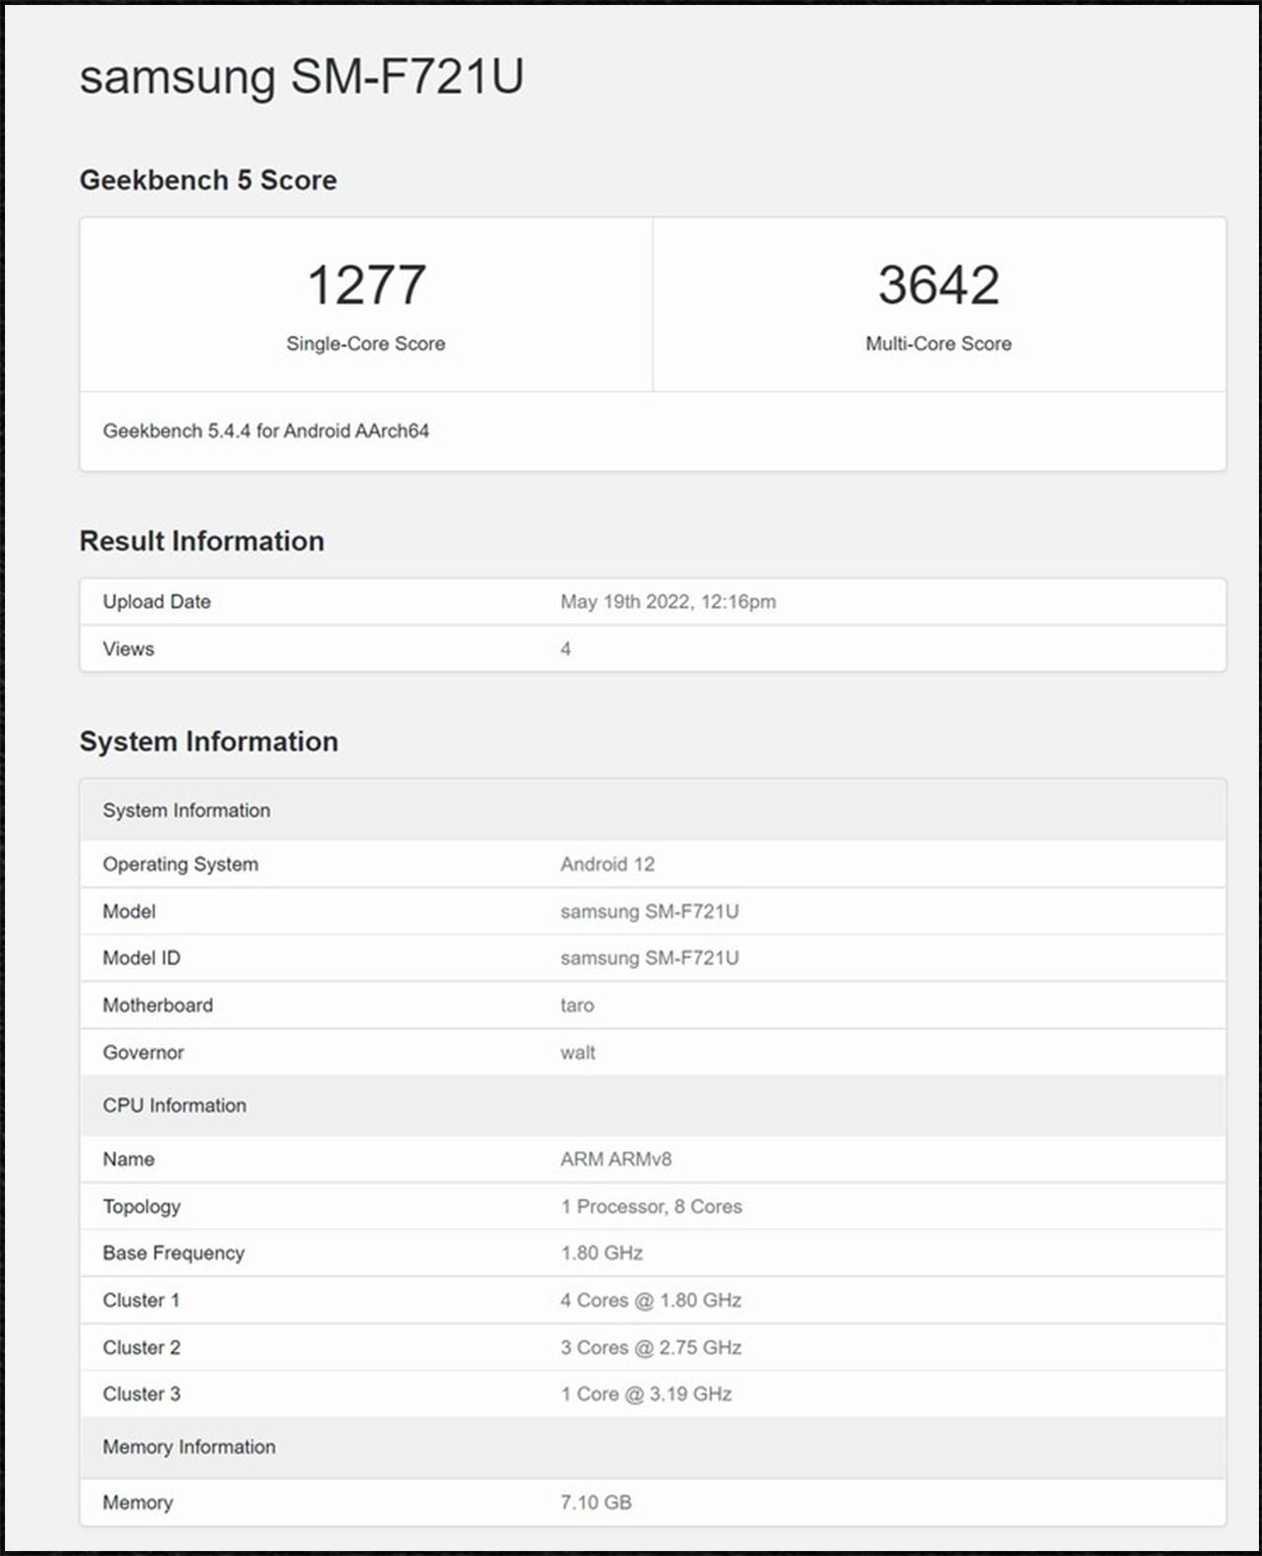Click the single-core score value 1277
The height and width of the screenshot is (1556, 1262).
point(366,285)
